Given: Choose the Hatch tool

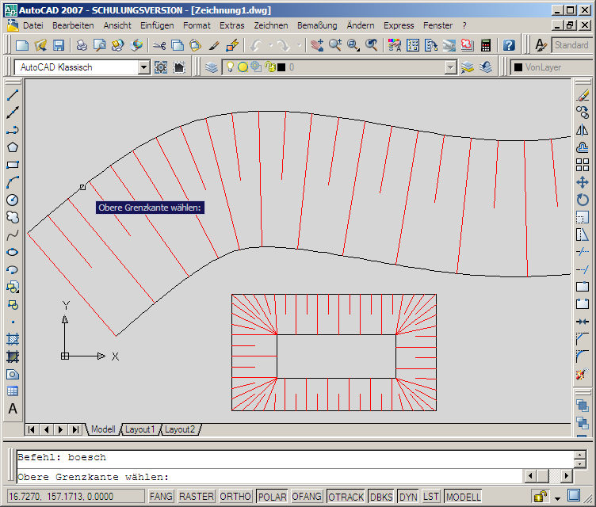Looking at the screenshot, I should (x=13, y=339).
